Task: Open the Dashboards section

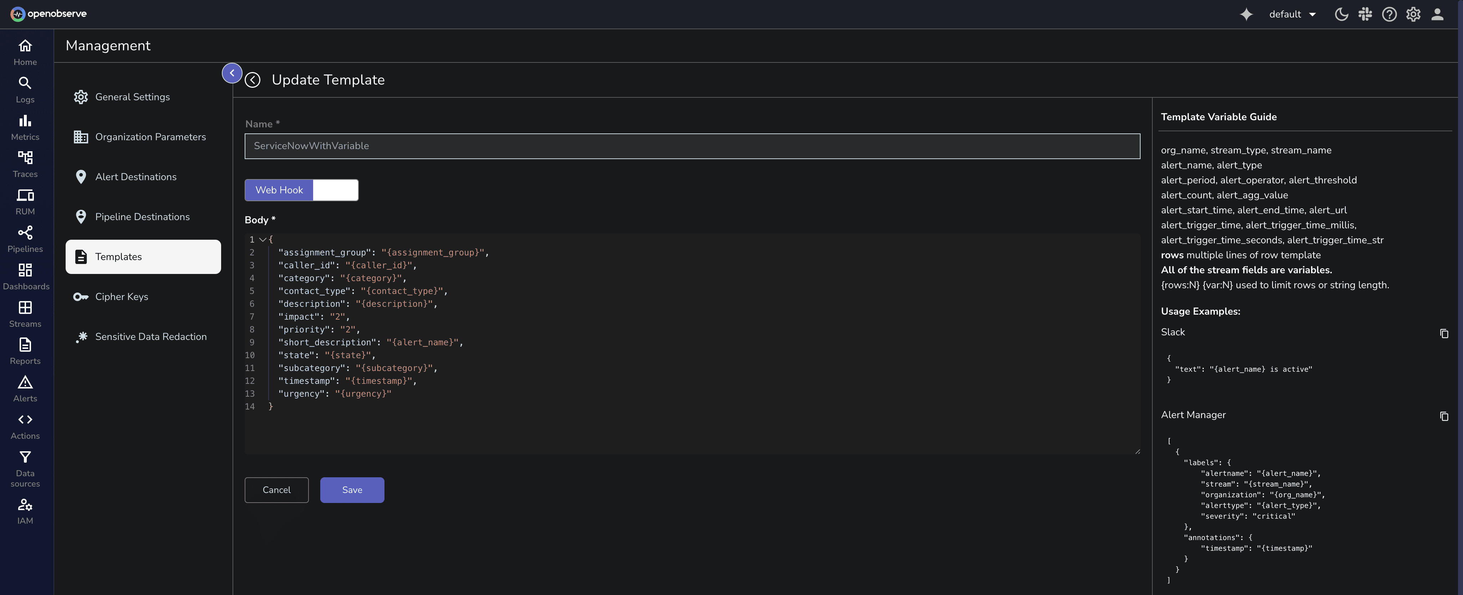Action: pyautogui.click(x=25, y=276)
